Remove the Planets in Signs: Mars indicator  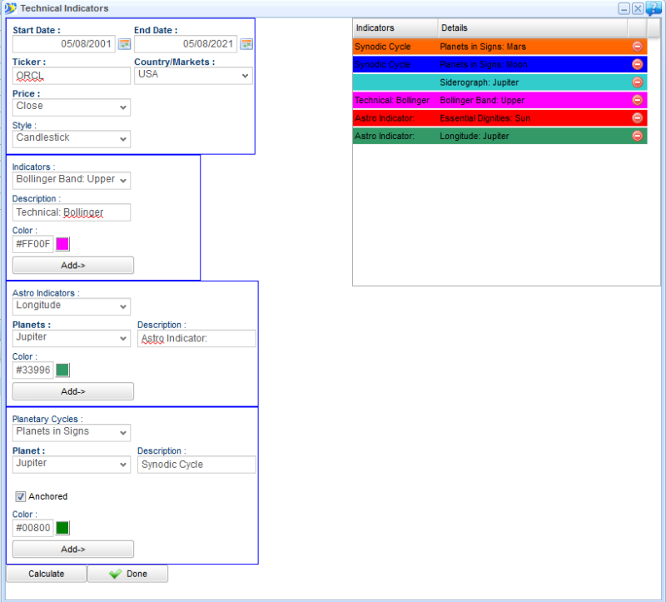click(x=638, y=47)
